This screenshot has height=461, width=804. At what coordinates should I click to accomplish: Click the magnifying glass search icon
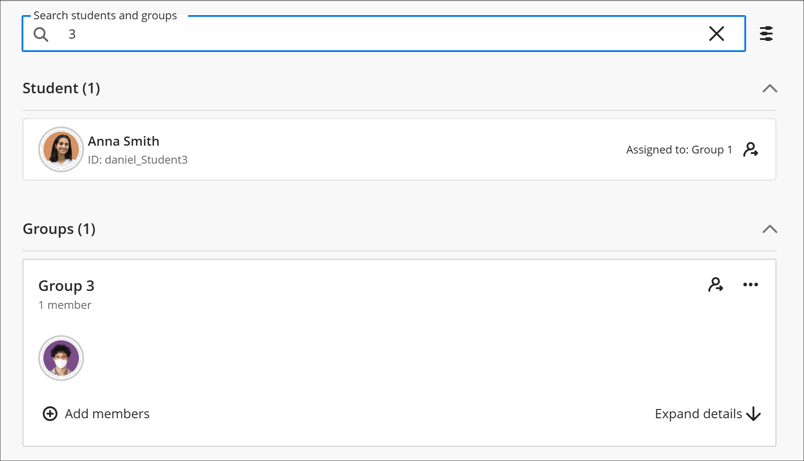click(x=41, y=34)
